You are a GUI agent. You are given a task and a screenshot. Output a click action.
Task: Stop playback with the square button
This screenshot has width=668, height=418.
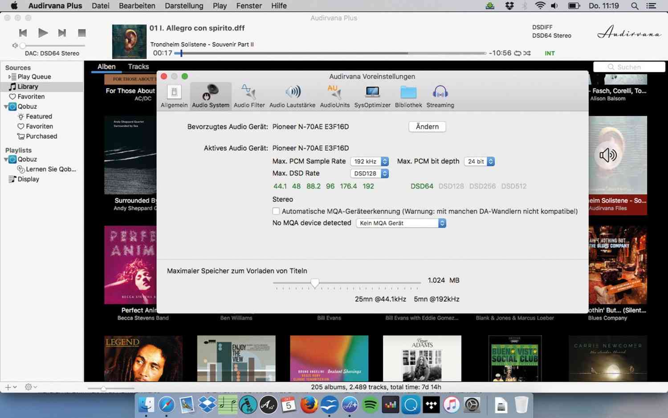point(81,33)
